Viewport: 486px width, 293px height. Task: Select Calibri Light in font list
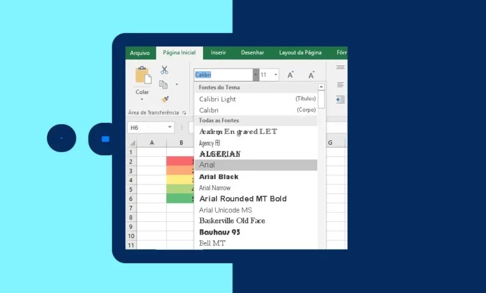(x=256, y=99)
